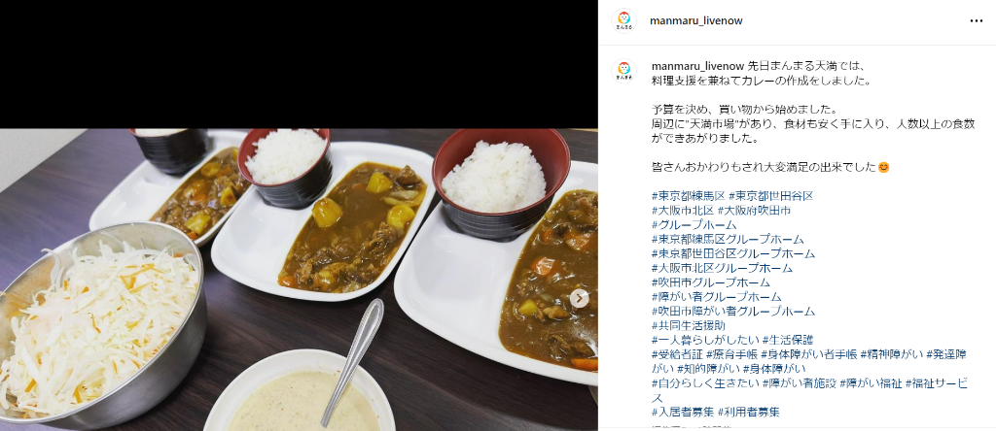The image size is (996, 431).
Task: Open hashtag #大阪市北区
Action: coord(683,211)
